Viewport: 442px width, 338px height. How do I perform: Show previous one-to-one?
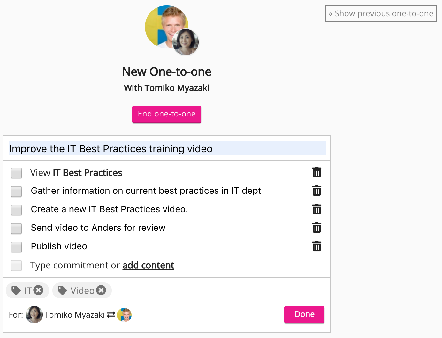381,14
